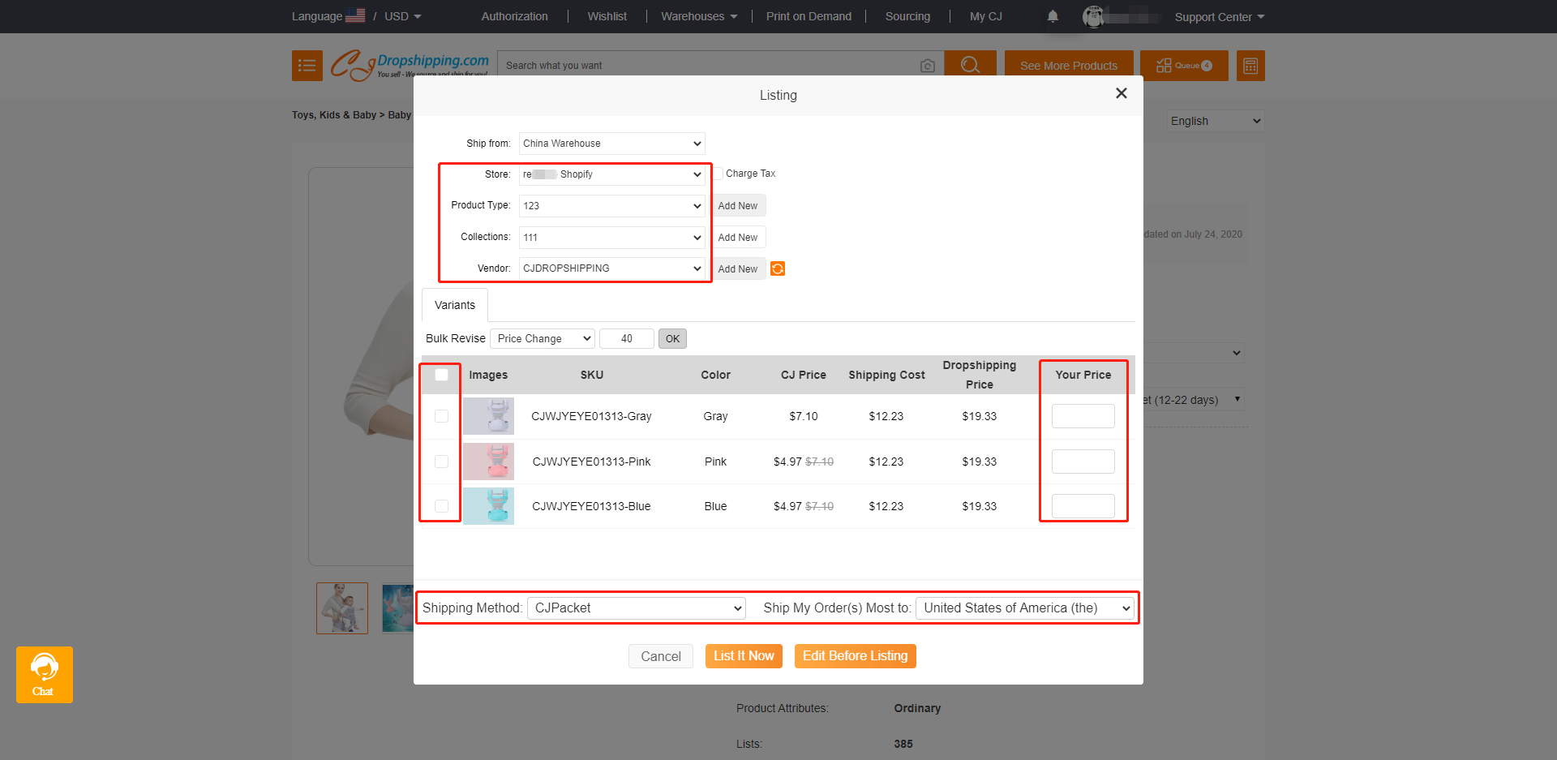Open the orange category list menu icon

[x=307, y=66]
